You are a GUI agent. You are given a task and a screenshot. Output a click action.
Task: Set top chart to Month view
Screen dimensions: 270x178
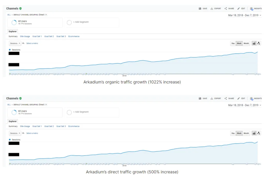pos(246,43)
